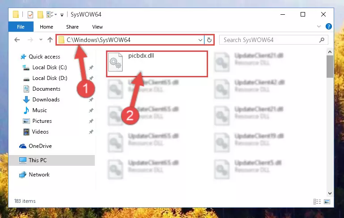The height and width of the screenshot is (218, 344).
Task: Open the Customize Quick Access Toolbar arrow
Action: [x=62, y=15]
